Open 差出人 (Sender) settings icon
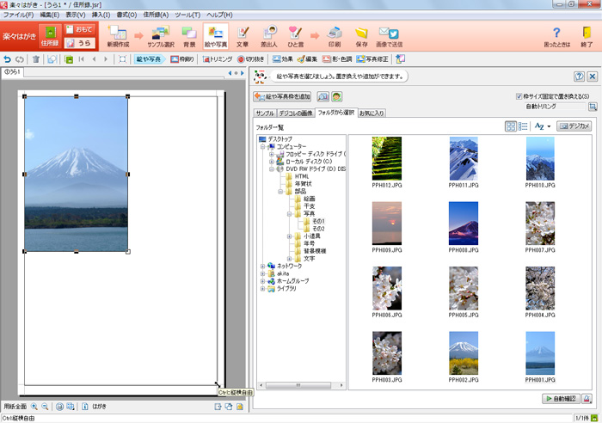 pyautogui.click(x=269, y=36)
